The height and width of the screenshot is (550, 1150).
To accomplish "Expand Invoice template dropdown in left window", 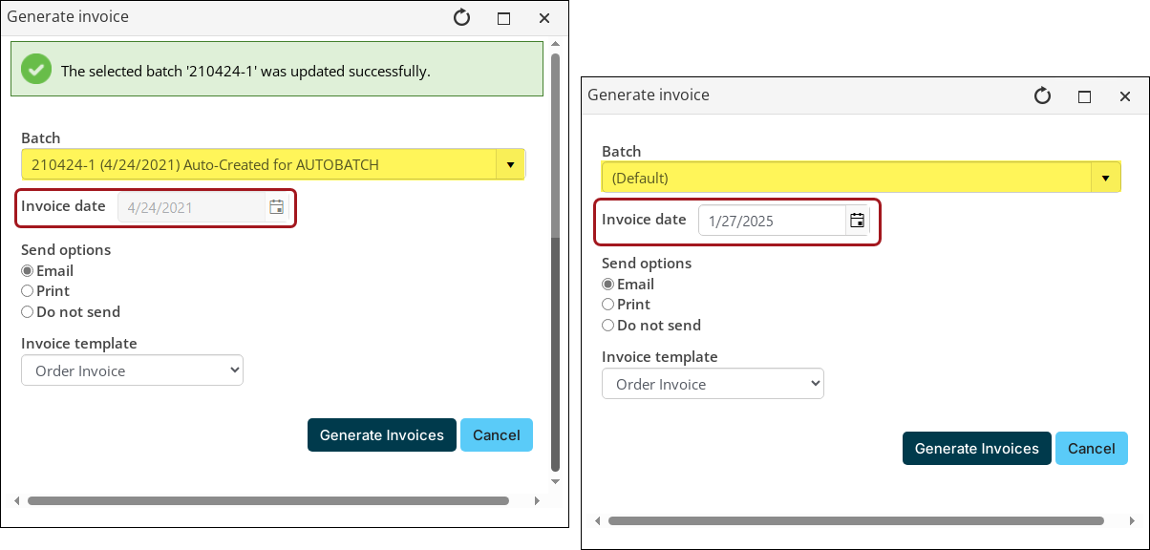I will [132, 370].
